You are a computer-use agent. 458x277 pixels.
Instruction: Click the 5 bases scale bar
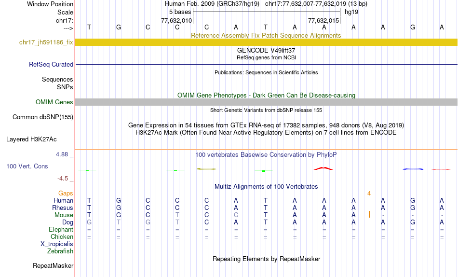click(267, 12)
